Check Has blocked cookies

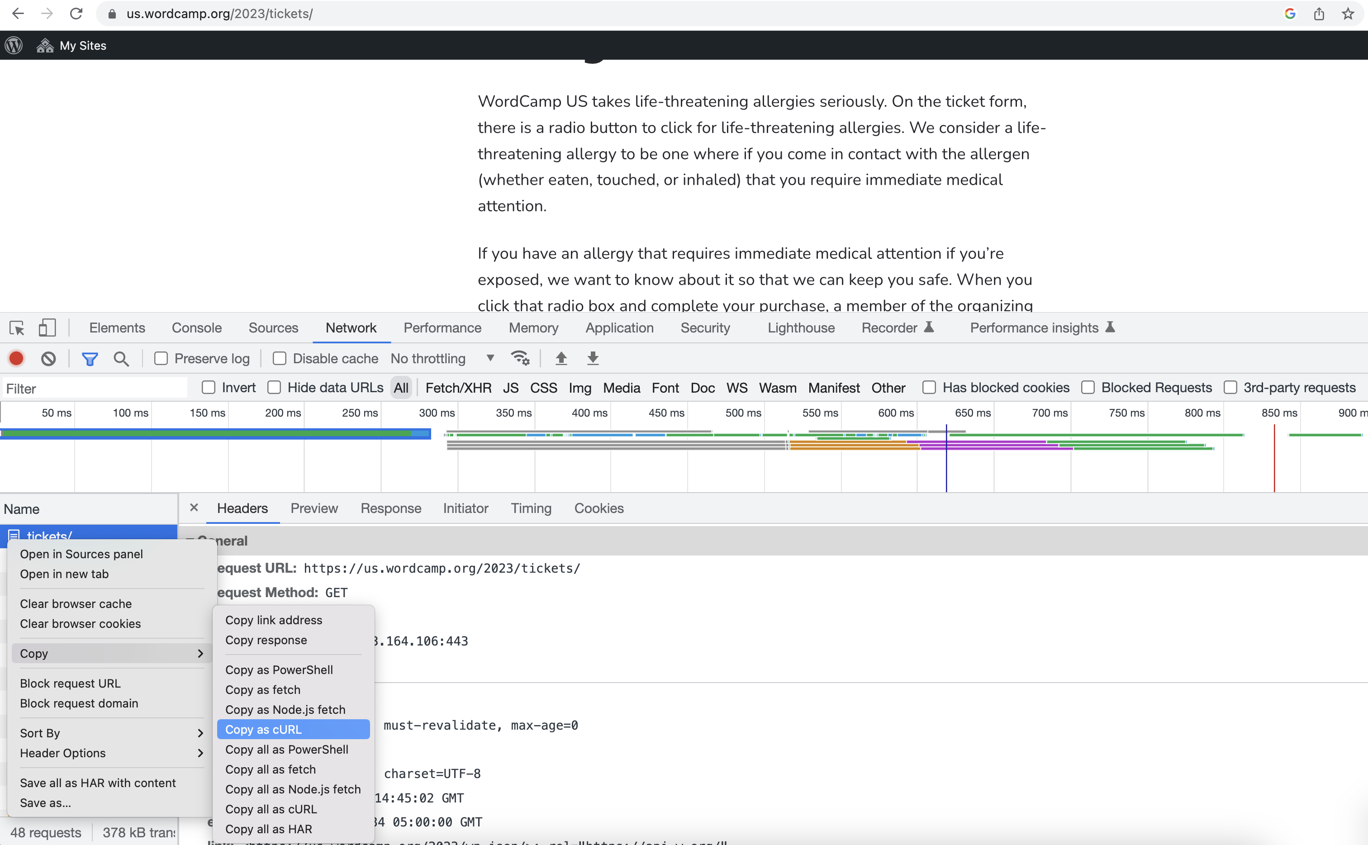click(x=929, y=387)
